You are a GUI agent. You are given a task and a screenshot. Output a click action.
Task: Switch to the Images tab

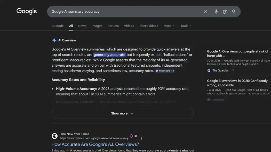[97, 26]
